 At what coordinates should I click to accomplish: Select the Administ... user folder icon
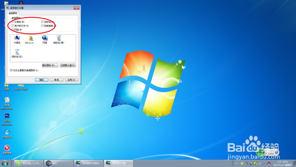tap(30, 39)
